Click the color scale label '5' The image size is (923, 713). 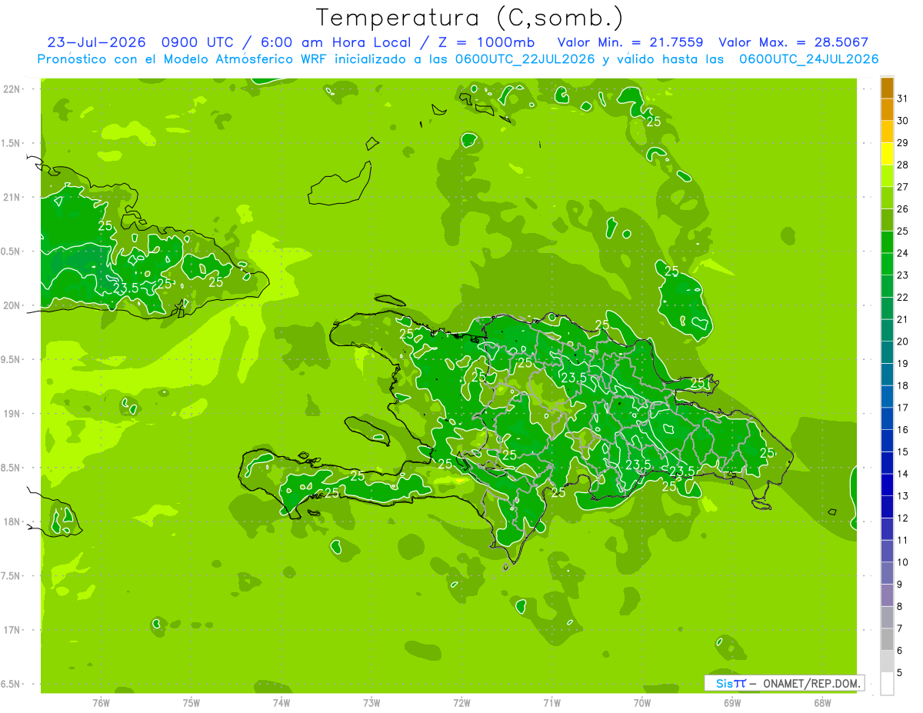point(900,672)
